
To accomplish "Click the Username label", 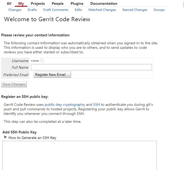I will (x=20, y=61).
